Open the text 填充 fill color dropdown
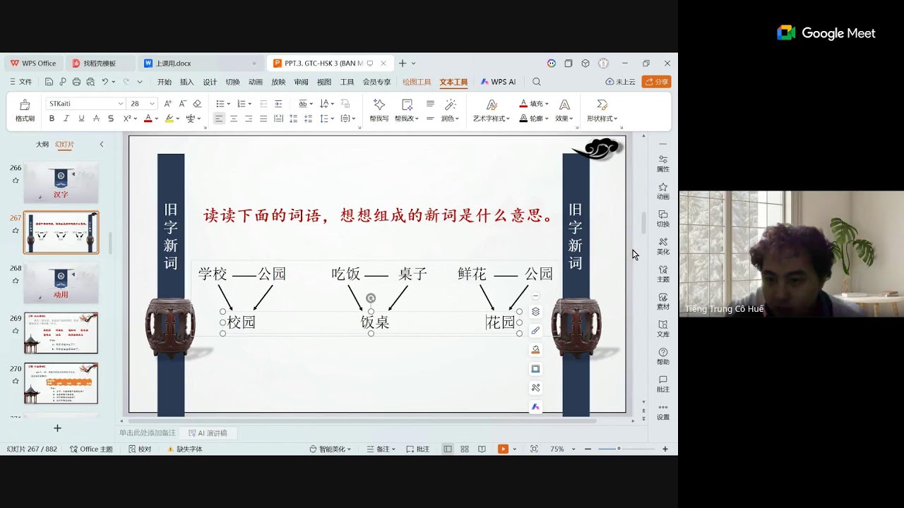Viewport: 904px width, 508px height. (x=534, y=104)
